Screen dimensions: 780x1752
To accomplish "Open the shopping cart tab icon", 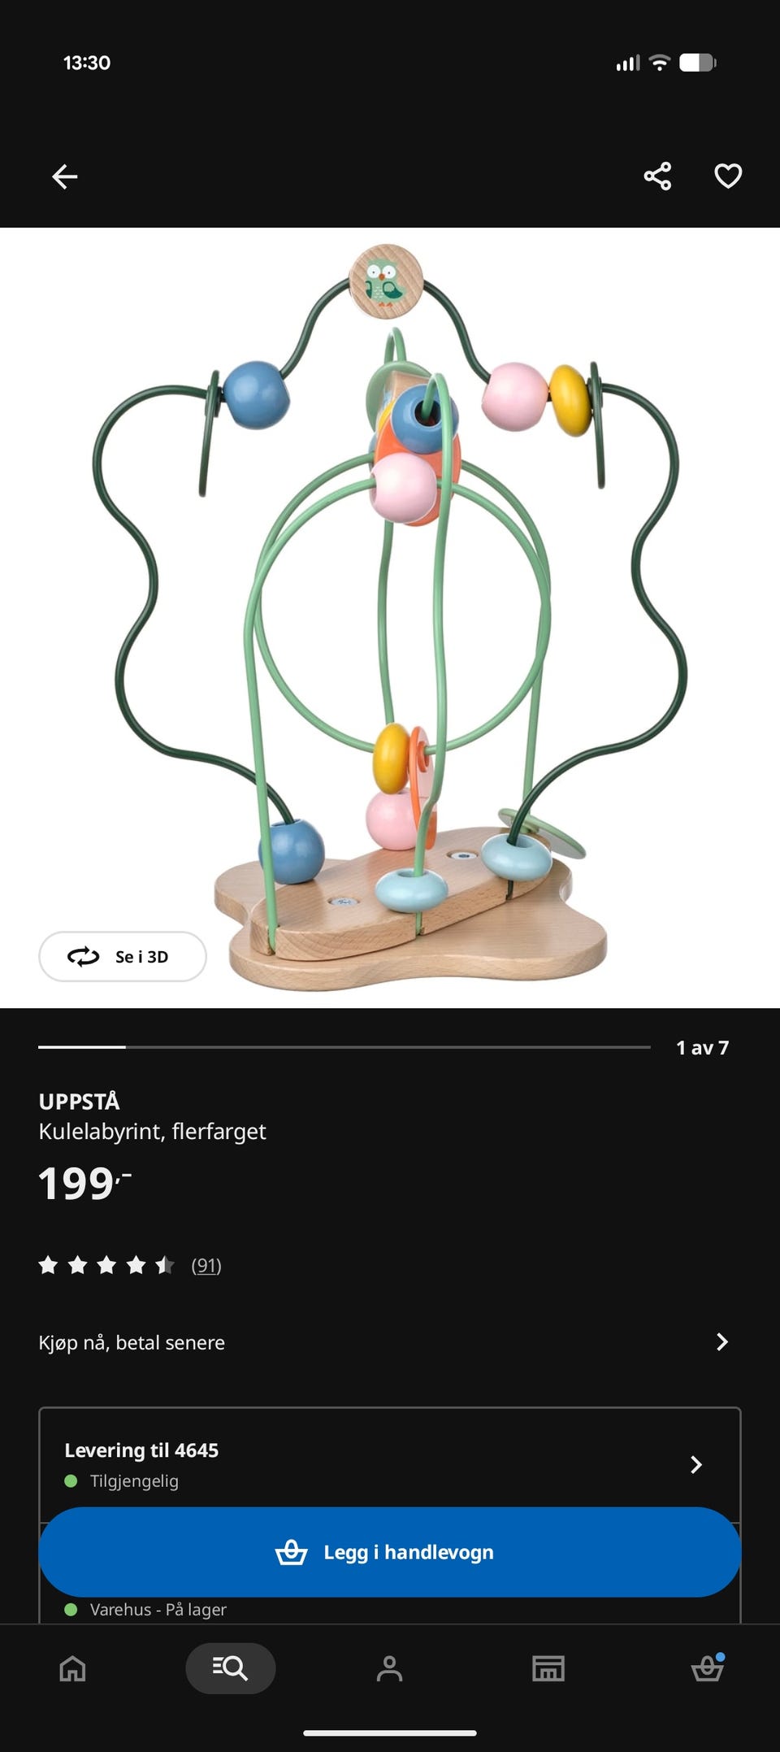I will (x=707, y=1668).
